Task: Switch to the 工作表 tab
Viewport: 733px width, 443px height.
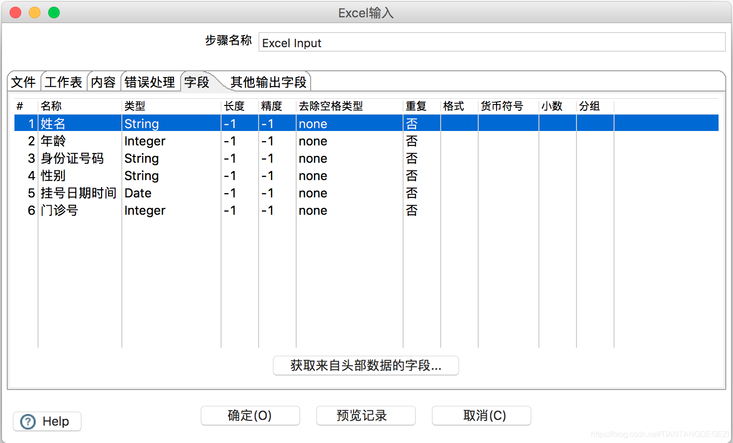Action: tap(64, 82)
